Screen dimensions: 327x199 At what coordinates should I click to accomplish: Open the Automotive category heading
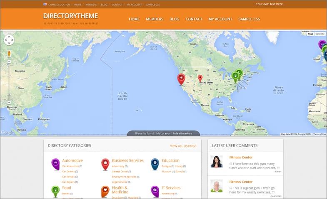(x=72, y=160)
